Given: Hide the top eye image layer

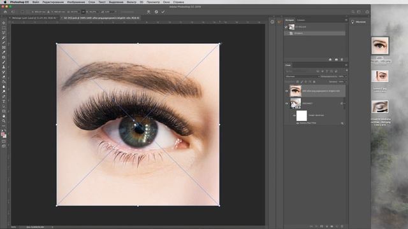Looking at the screenshot, I should 287,91.
